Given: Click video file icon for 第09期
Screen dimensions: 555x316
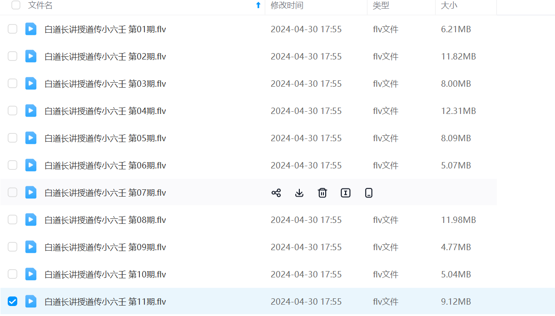Looking at the screenshot, I should [x=31, y=247].
